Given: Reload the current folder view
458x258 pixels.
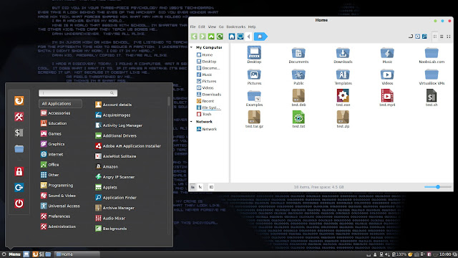Looking at the screenshot, I should tap(220, 37).
